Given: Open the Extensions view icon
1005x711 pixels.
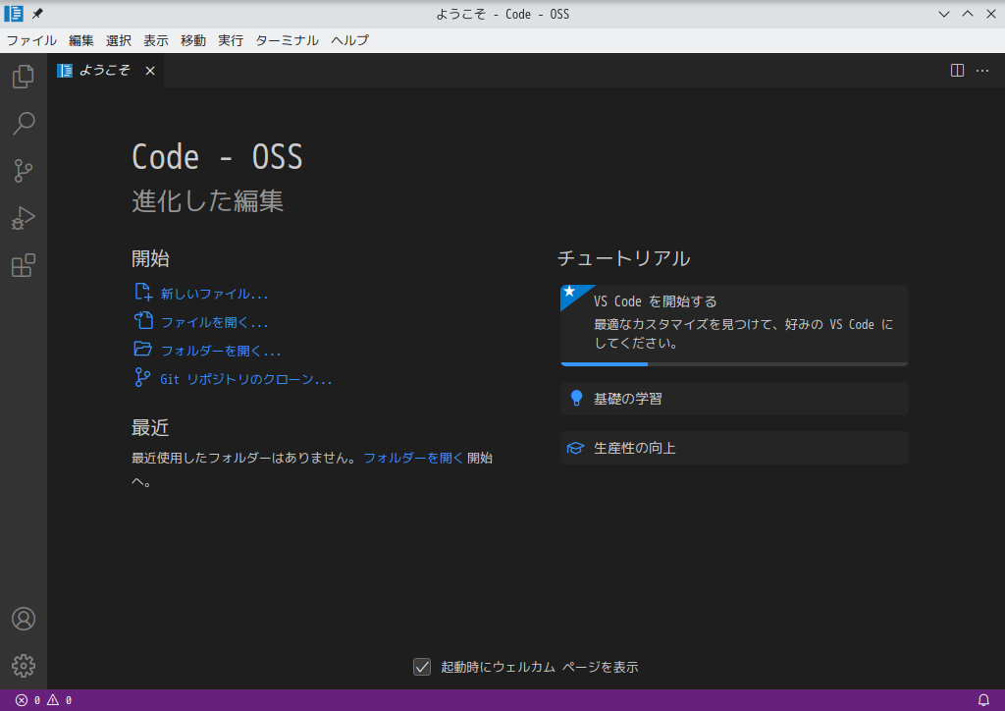Looking at the screenshot, I should coord(24,265).
